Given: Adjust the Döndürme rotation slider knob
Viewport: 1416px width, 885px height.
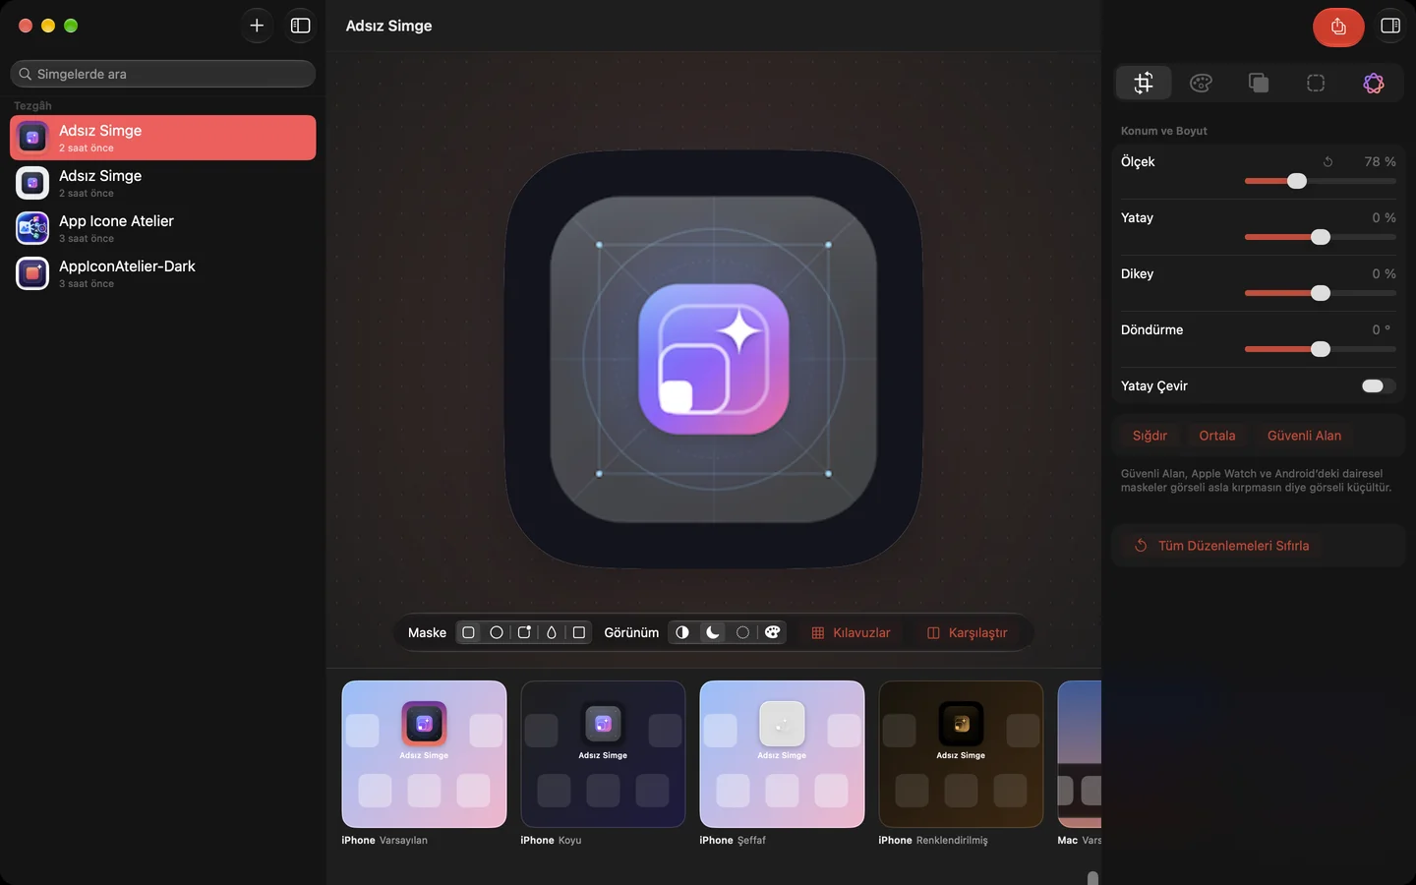Looking at the screenshot, I should 1321,349.
